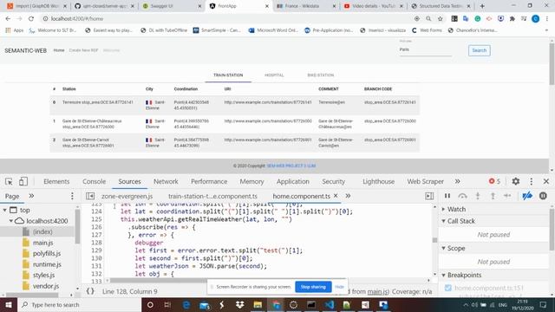The image size is (555, 312).
Task: Open DevTools settings gear
Action: 516,181
